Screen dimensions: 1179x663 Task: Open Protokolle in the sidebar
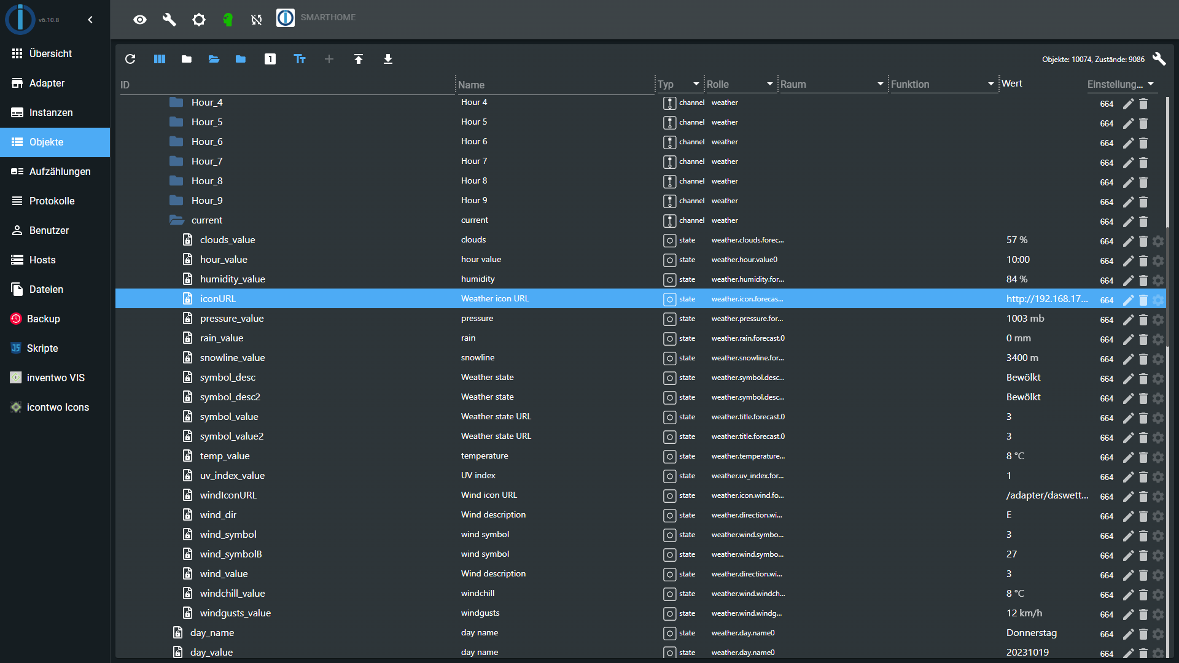coord(52,201)
